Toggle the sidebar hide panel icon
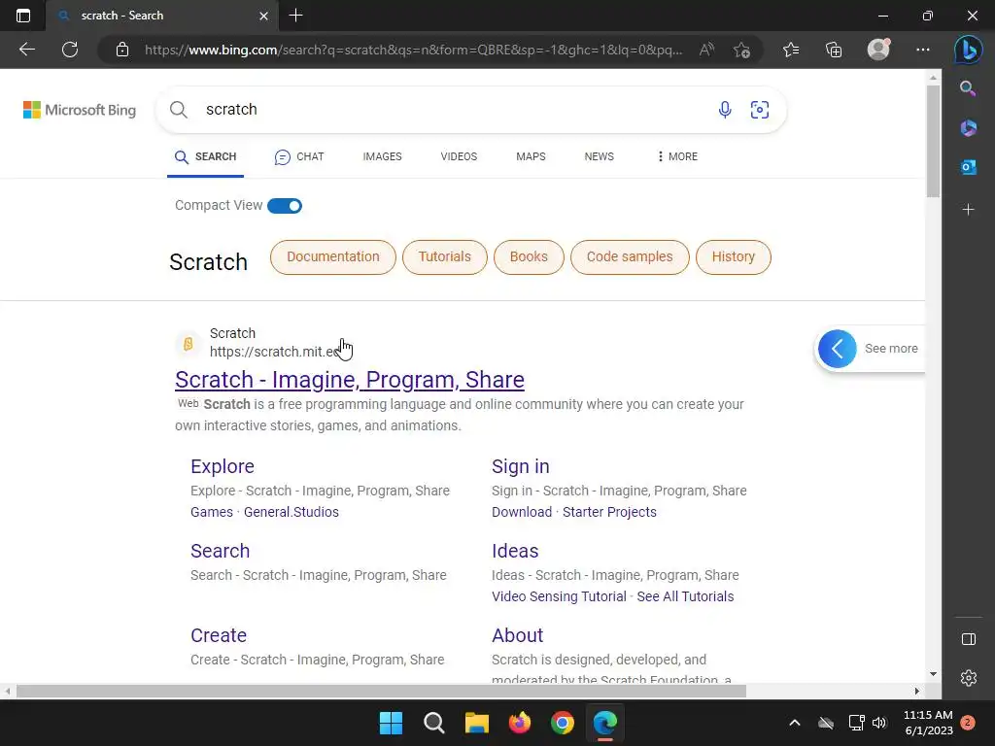 coord(969,639)
